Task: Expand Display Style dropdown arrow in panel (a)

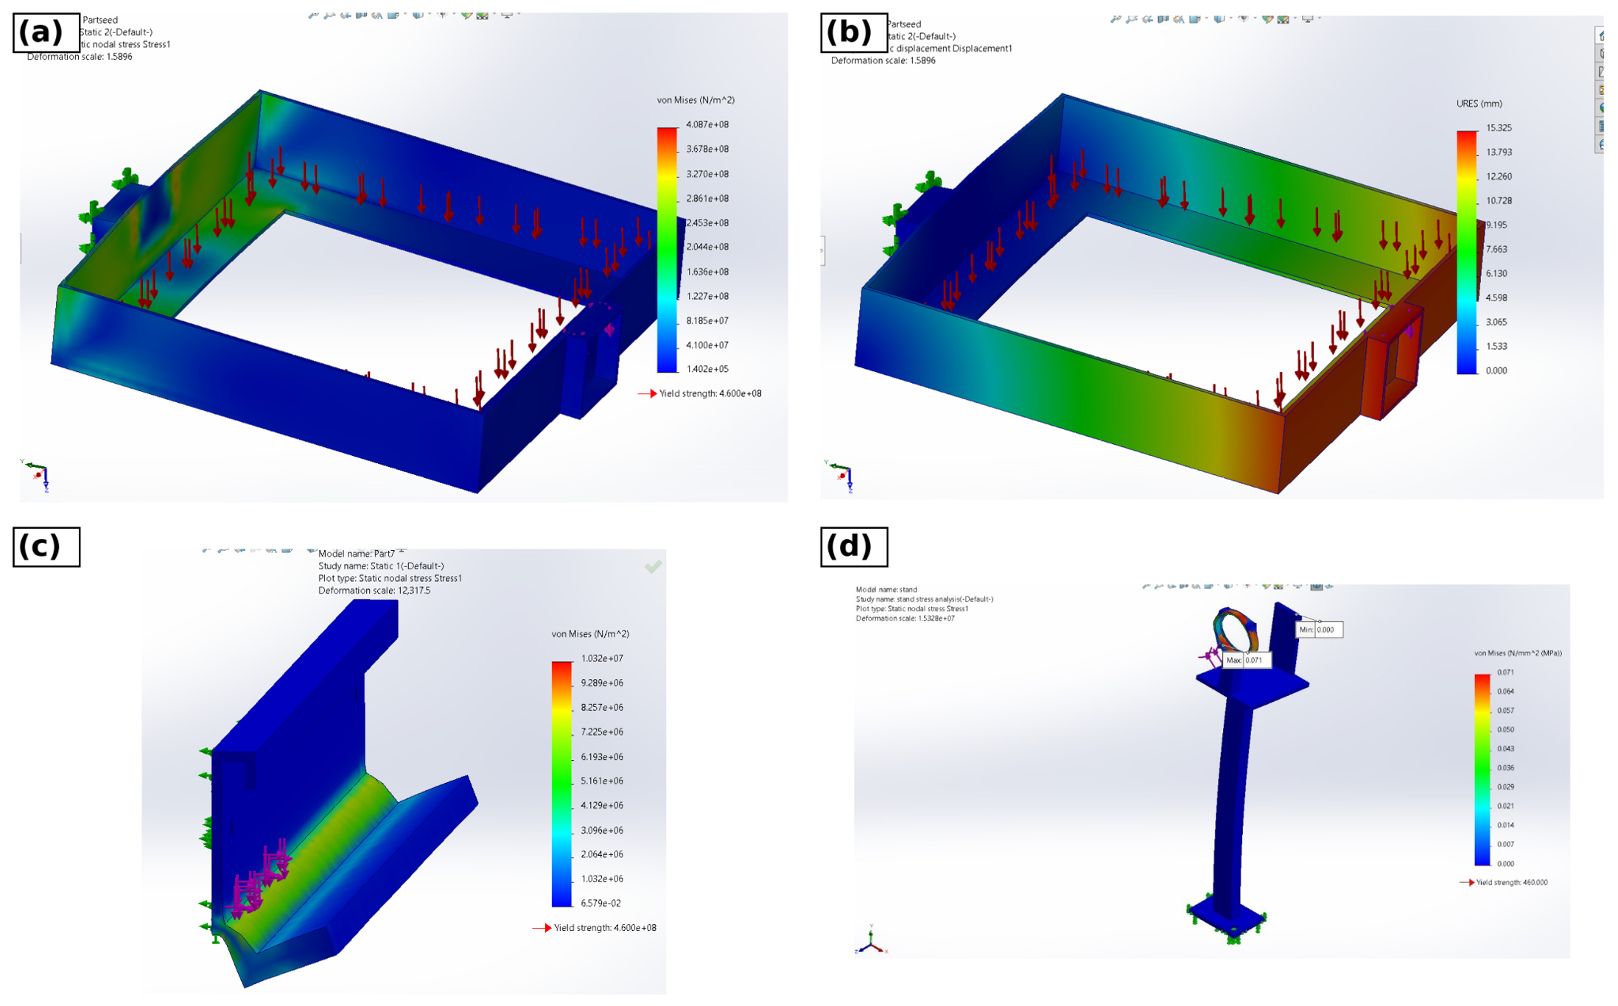Action: click(430, 13)
